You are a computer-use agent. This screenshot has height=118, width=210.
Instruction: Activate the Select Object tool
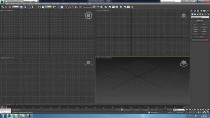click(21, 7)
